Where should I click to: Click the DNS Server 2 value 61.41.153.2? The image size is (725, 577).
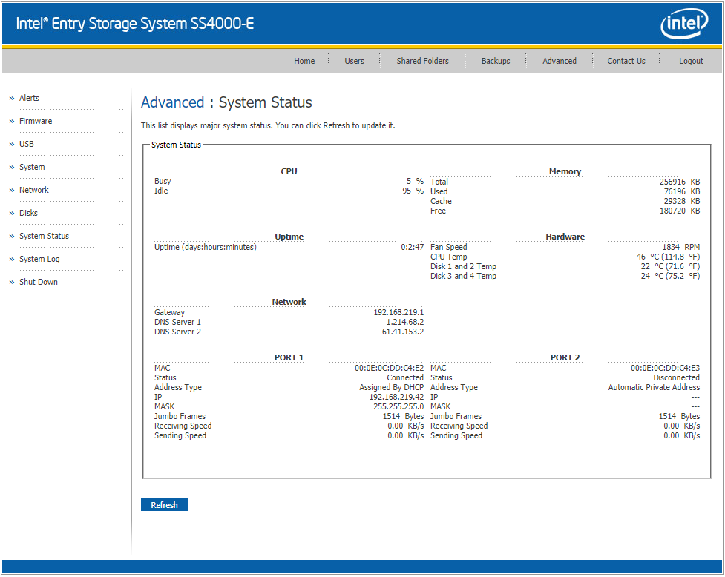point(403,332)
